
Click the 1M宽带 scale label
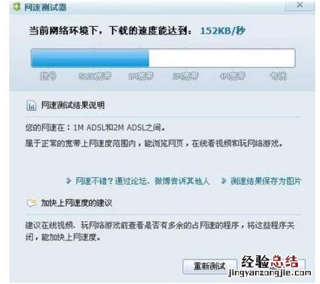click(x=141, y=76)
